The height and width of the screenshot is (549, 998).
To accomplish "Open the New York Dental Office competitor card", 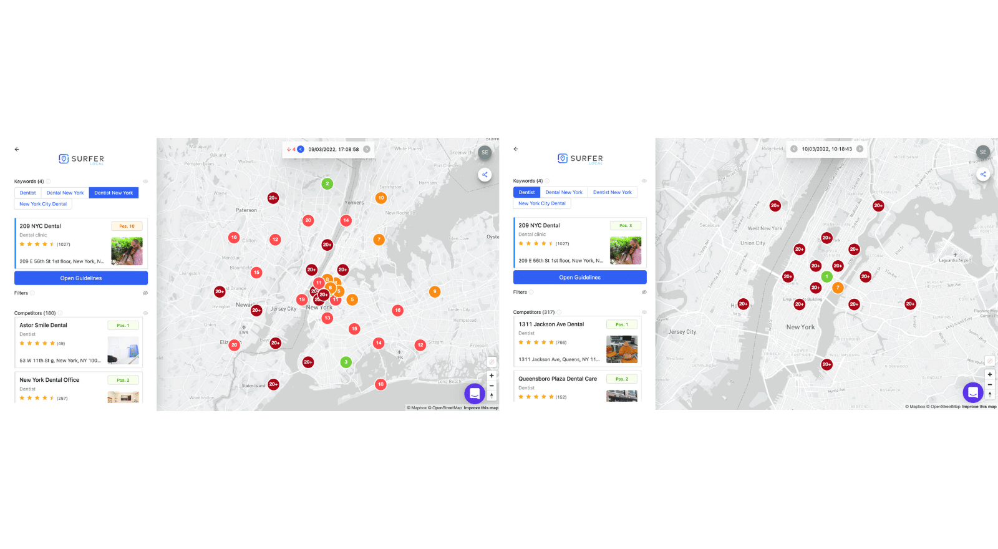I will click(x=79, y=387).
